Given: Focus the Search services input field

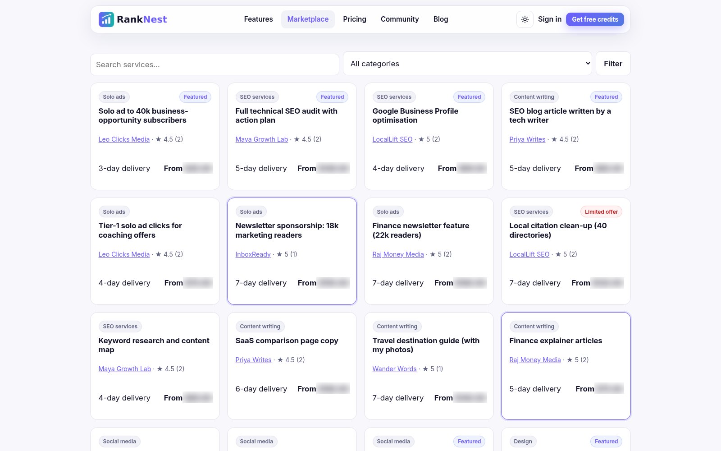Looking at the screenshot, I should [x=214, y=64].
